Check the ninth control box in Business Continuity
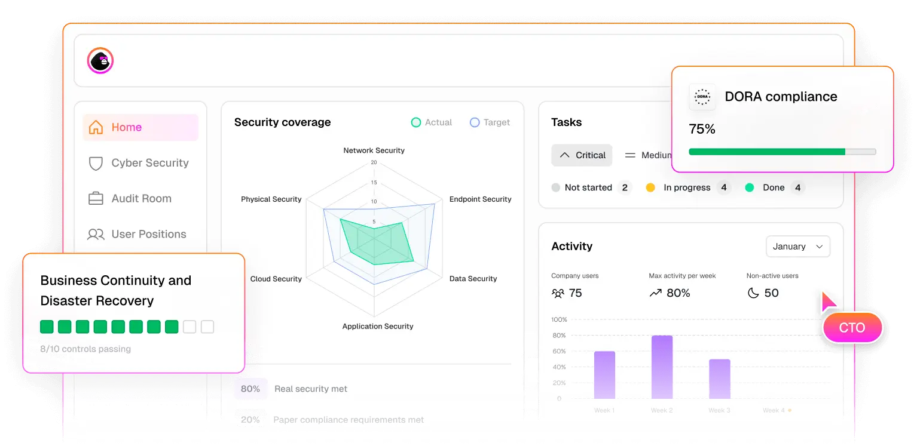Screen dimensions: 917x446 click(x=189, y=327)
